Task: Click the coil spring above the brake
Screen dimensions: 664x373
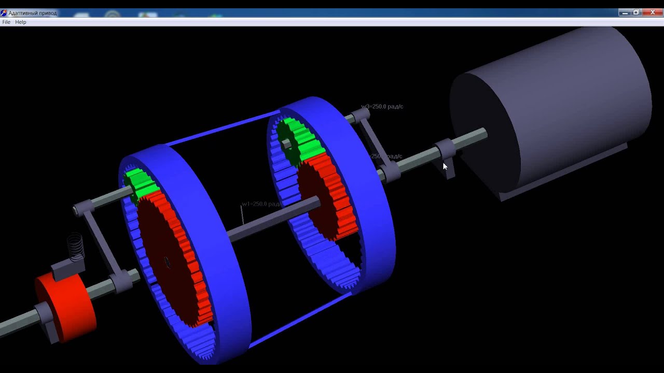Action: (76, 247)
